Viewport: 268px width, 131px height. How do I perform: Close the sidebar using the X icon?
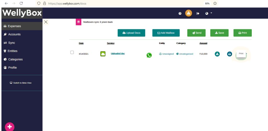pos(46,22)
